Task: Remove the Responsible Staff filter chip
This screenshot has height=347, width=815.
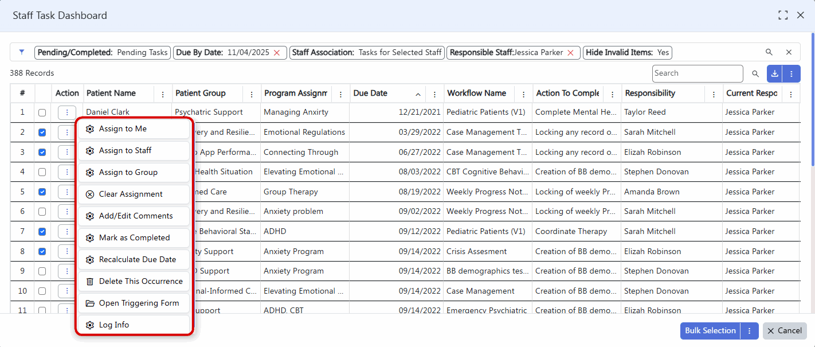Action: [x=570, y=53]
